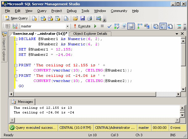Click the 'Query executed success...' status

[x=33, y=128]
